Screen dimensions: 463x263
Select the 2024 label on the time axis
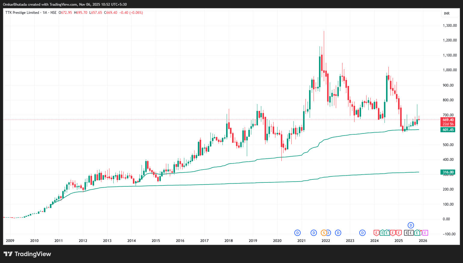tap(375, 240)
